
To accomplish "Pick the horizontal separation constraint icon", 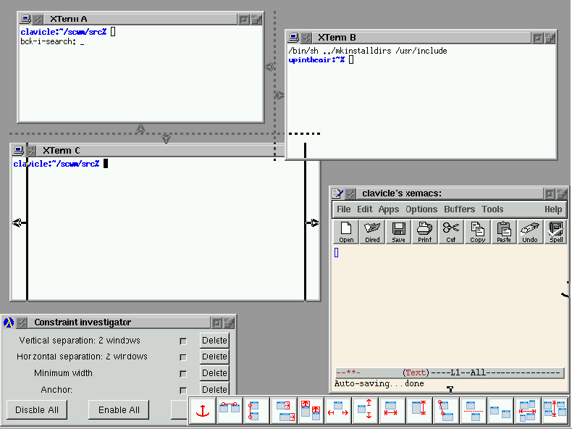I will 337,411.
